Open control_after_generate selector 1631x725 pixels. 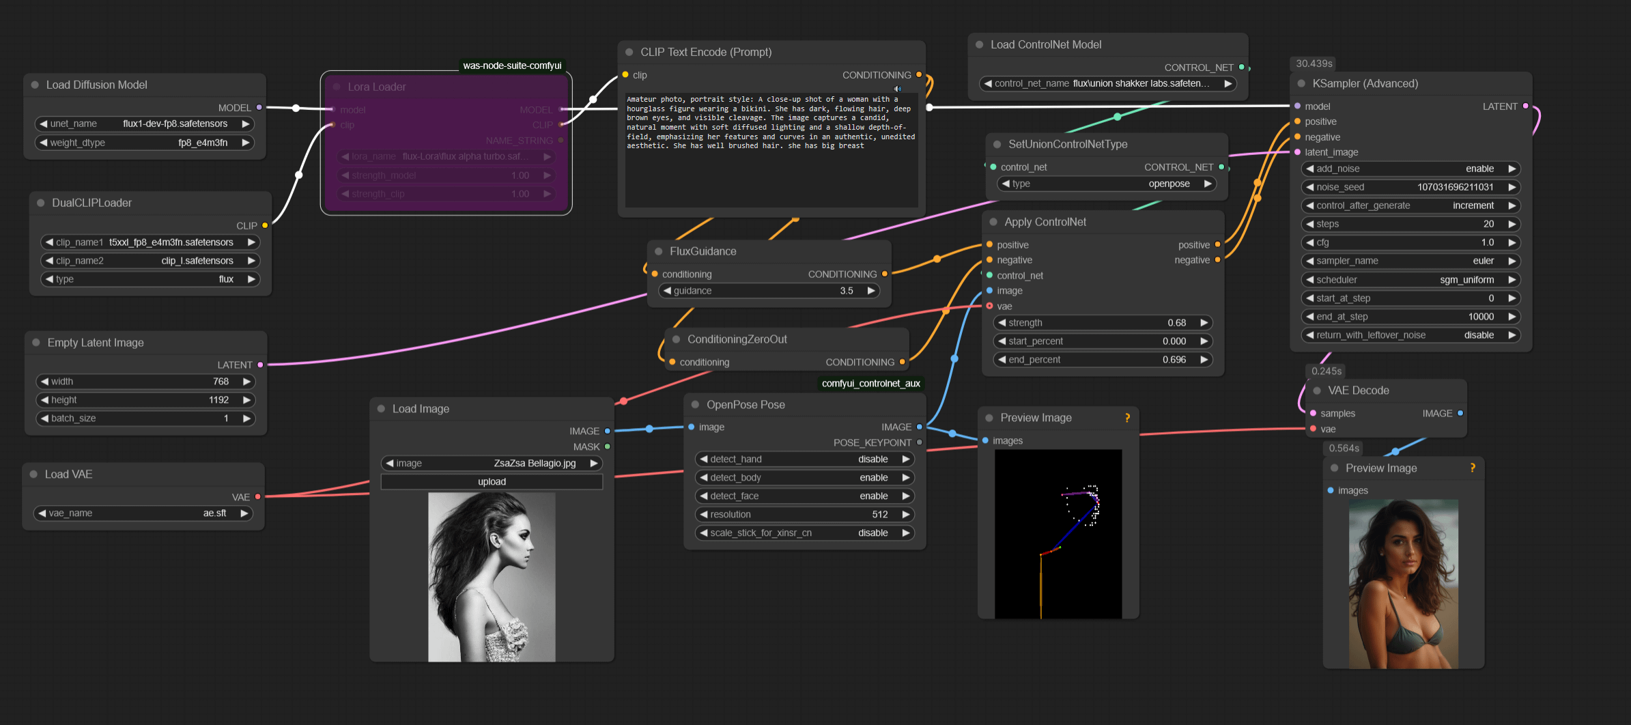pyautogui.click(x=1410, y=205)
